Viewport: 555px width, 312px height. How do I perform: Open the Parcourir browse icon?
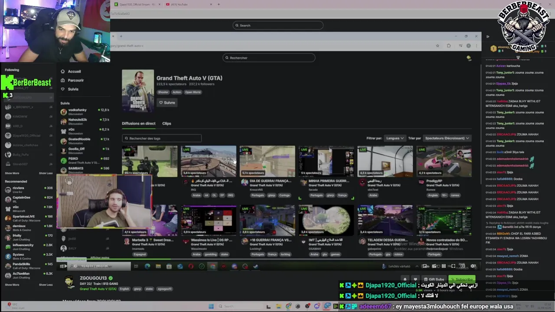[x=63, y=80]
